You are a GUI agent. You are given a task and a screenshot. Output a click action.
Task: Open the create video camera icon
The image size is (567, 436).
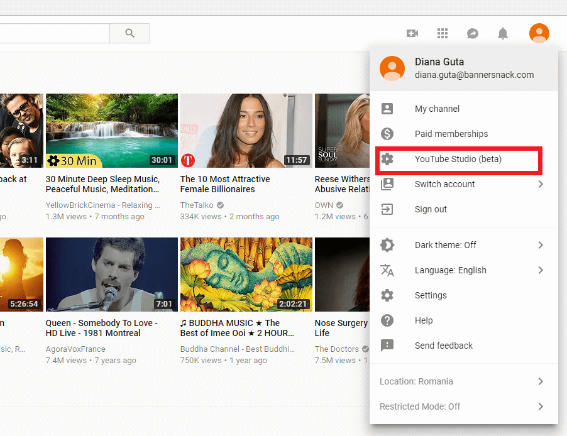coord(412,33)
